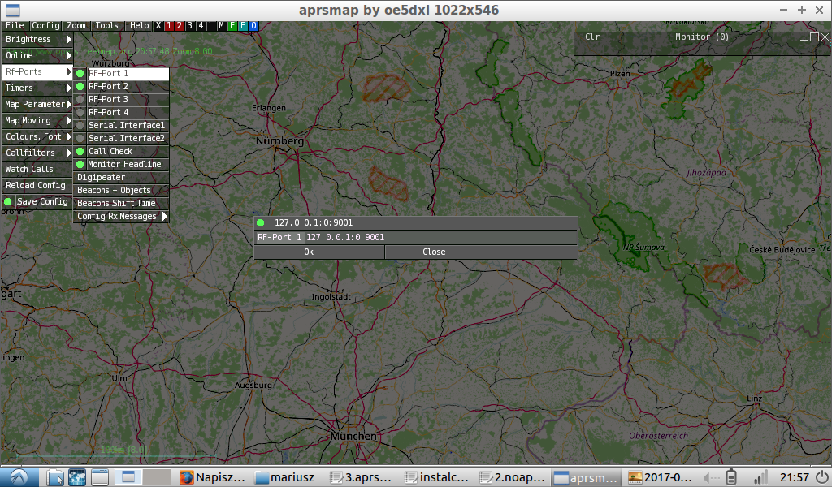Image resolution: width=832 pixels, height=487 pixels.
Task: Switch to 2017-0... image taskbar window
Action: [x=661, y=477]
